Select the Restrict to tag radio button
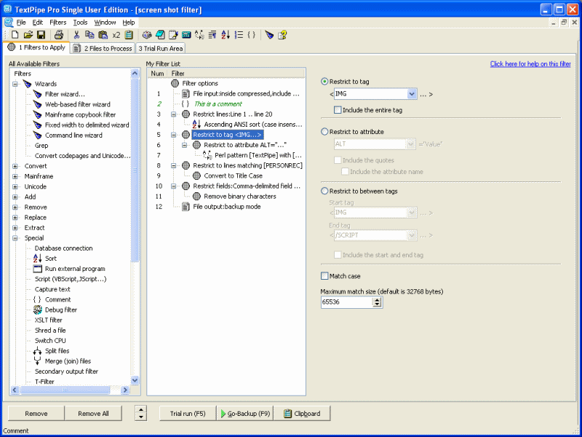Image resolution: width=582 pixels, height=437 pixels. 324,82
